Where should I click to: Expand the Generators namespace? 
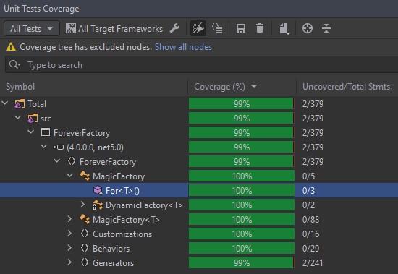[x=69, y=262]
